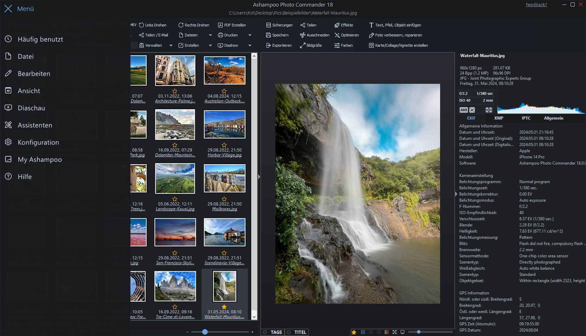
Task: Rotate image left with Links Drehen
Action: [x=153, y=25]
